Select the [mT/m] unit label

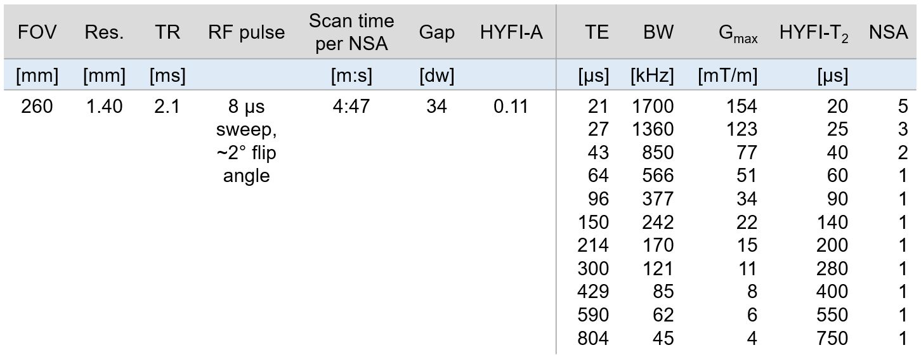coord(727,76)
